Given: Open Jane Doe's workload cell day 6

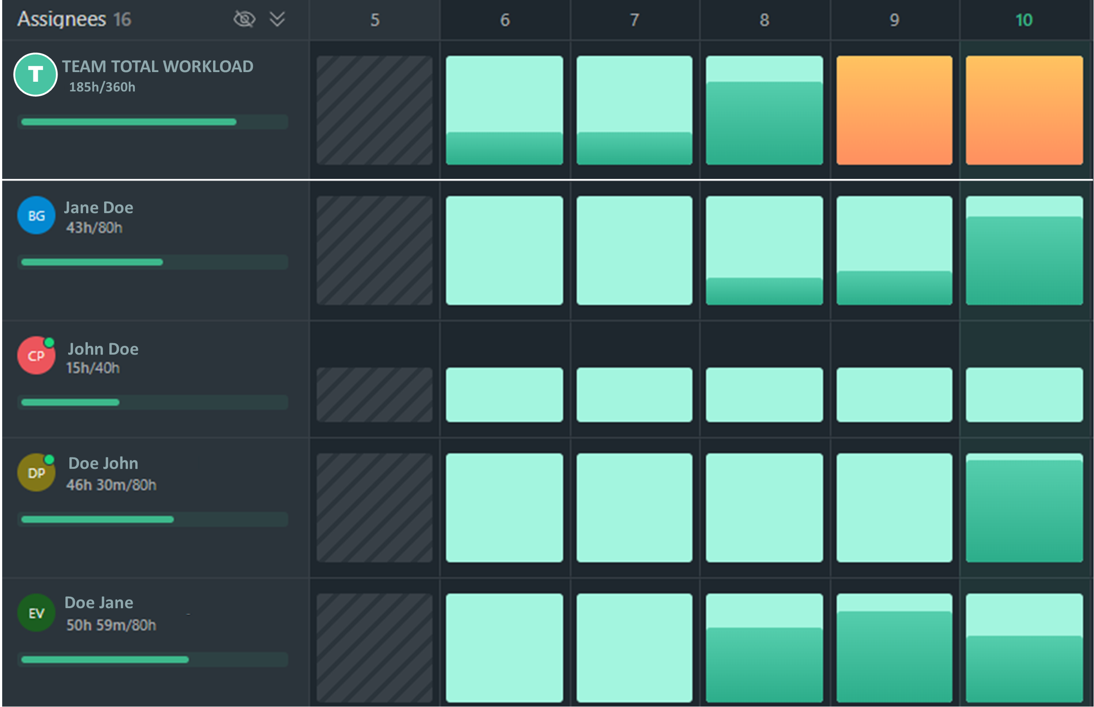Looking at the screenshot, I should (x=504, y=250).
